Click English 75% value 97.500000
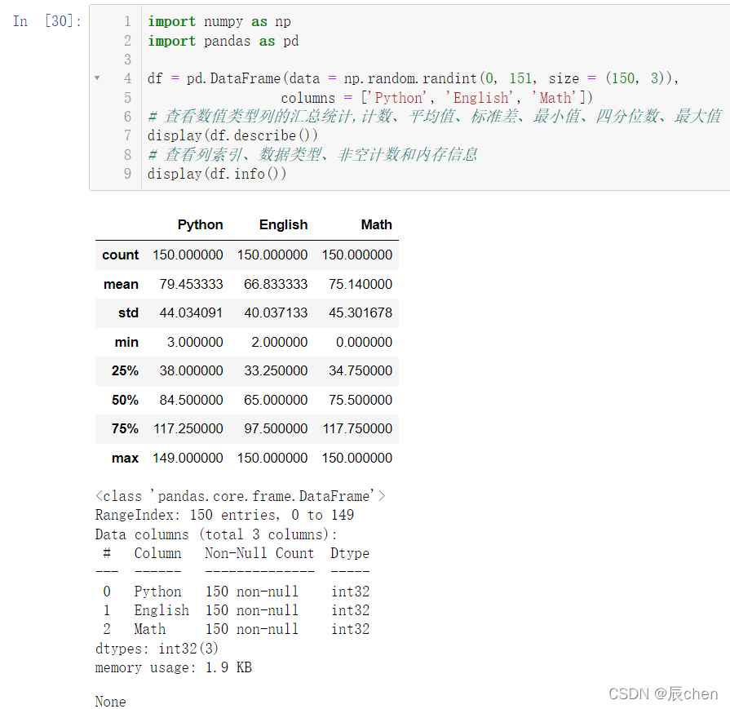Viewport: 730px width, 709px height. [x=276, y=428]
